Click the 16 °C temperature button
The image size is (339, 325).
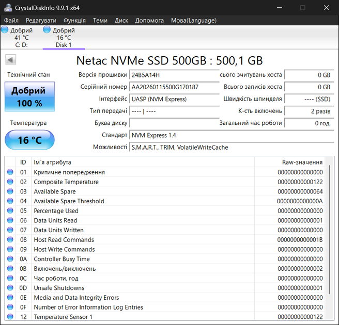[29, 140]
